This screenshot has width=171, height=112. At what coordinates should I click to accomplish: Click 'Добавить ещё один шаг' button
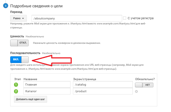[30, 99]
